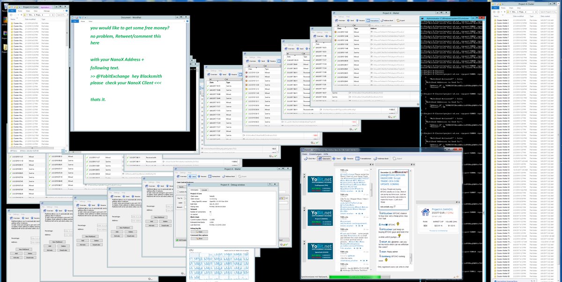The image size is (562, 282).
Task: Open Project-X (NANOX) link in price widget
Action: coord(442,209)
